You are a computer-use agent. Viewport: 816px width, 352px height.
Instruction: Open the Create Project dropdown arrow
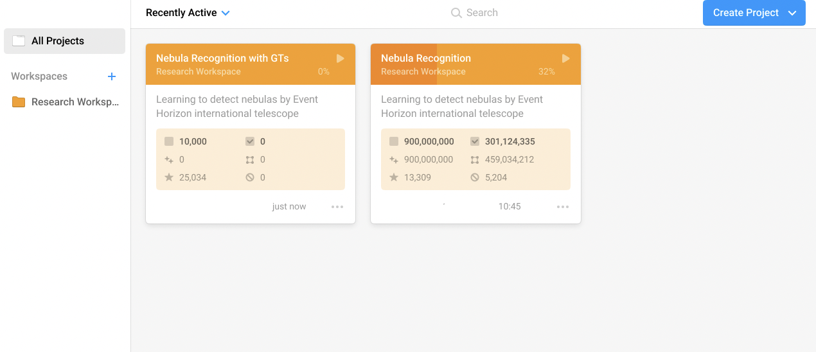pos(792,13)
